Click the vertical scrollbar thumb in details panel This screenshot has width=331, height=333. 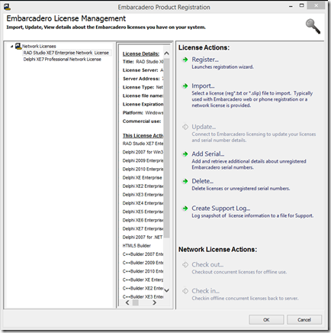[x=166, y=147]
